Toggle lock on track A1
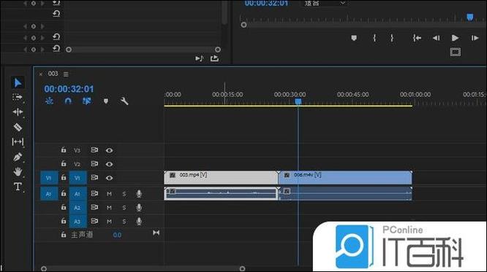Screen dimensions: 487x272 tap(64, 194)
